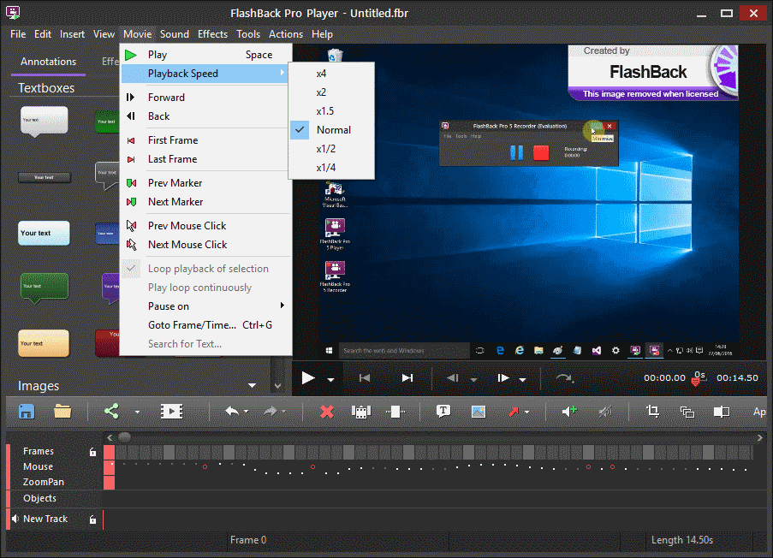773x558 pixels.
Task: Toggle the New Track lock icon
Action: [92, 519]
